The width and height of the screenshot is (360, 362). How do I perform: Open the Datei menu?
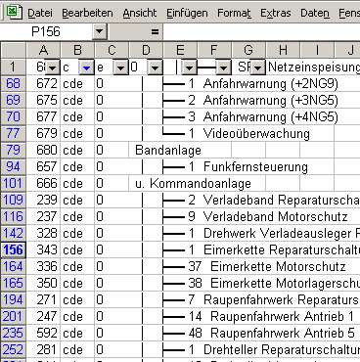coord(40,13)
